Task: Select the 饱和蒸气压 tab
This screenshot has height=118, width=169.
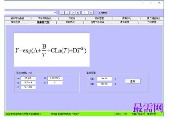Action: click(43, 22)
